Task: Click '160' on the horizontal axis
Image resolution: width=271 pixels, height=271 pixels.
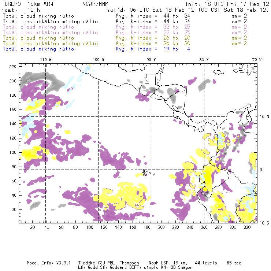Action: pos(133,227)
